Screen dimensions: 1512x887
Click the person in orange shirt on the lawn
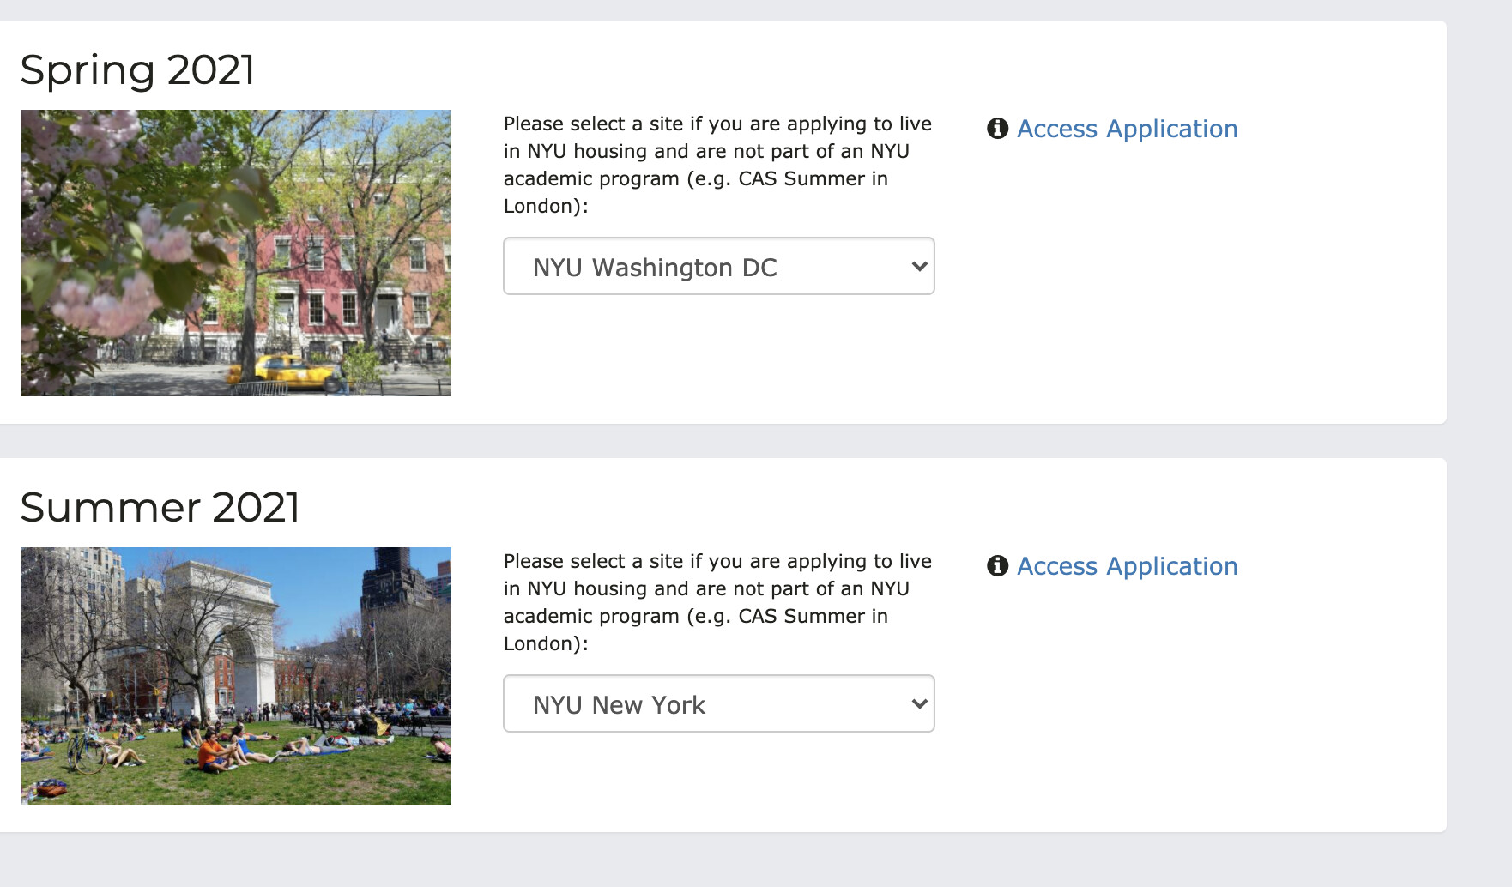click(x=210, y=753)
